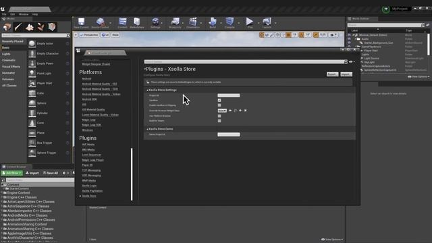Click the Point Light bulb icon
The image size is (432, 243).
pos(32,74)
